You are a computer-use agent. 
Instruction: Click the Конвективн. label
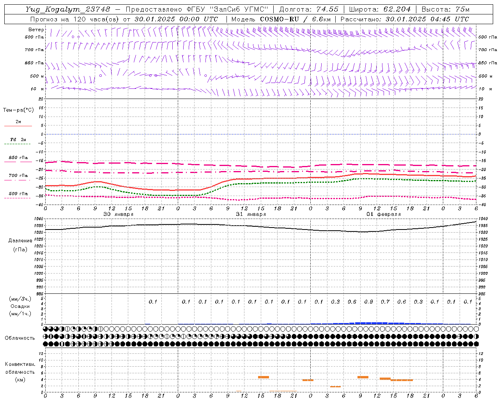[20, 364]
